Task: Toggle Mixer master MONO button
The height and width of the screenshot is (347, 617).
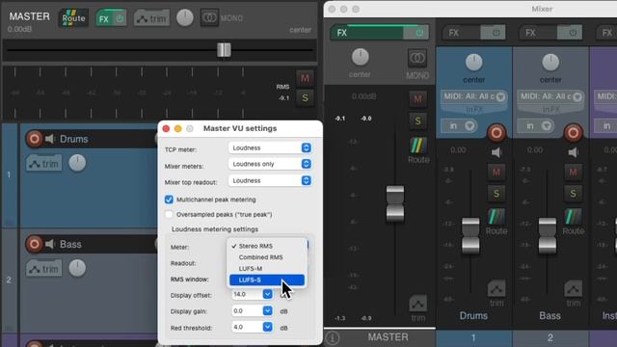Action: [417, 58]
